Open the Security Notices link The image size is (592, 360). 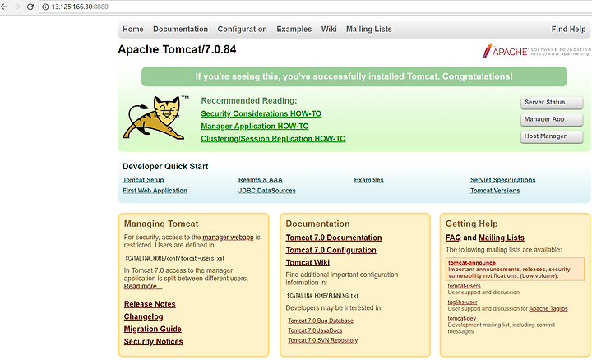[153, 342]
